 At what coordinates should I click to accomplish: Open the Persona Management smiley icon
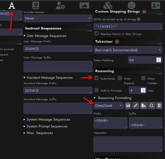131,5
